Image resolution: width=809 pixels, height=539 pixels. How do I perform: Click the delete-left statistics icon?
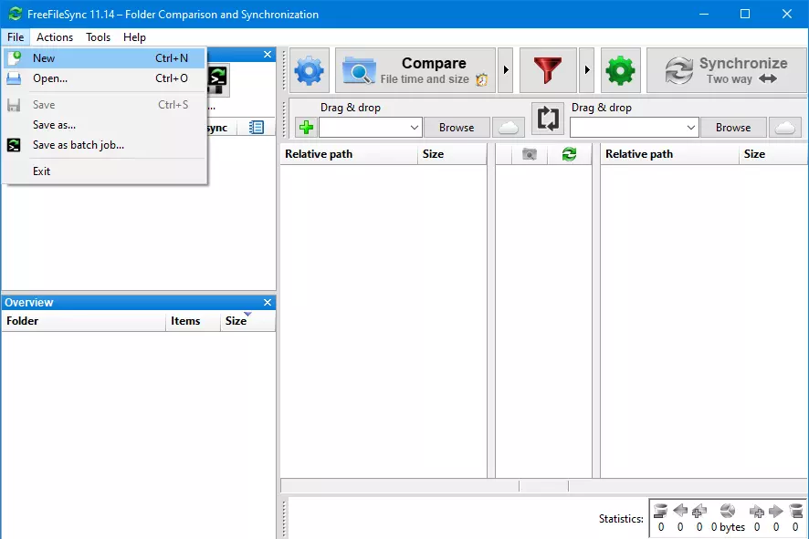point(660,511)
